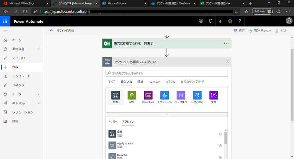This screenshot has width=294, height=159.
Task: Select the 日付と時刻 connector icon
Action: [197, 95]
